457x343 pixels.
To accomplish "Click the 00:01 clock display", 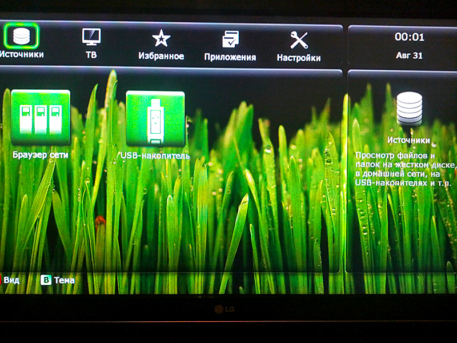I will coord(410,37).
